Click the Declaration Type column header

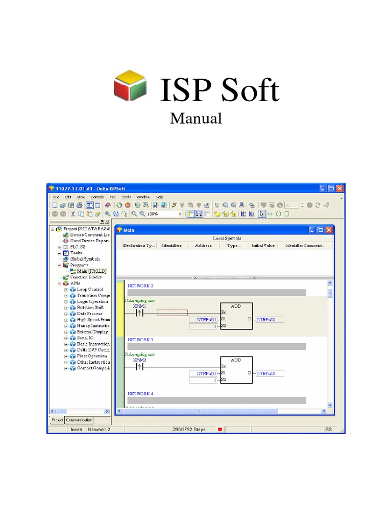139,246
